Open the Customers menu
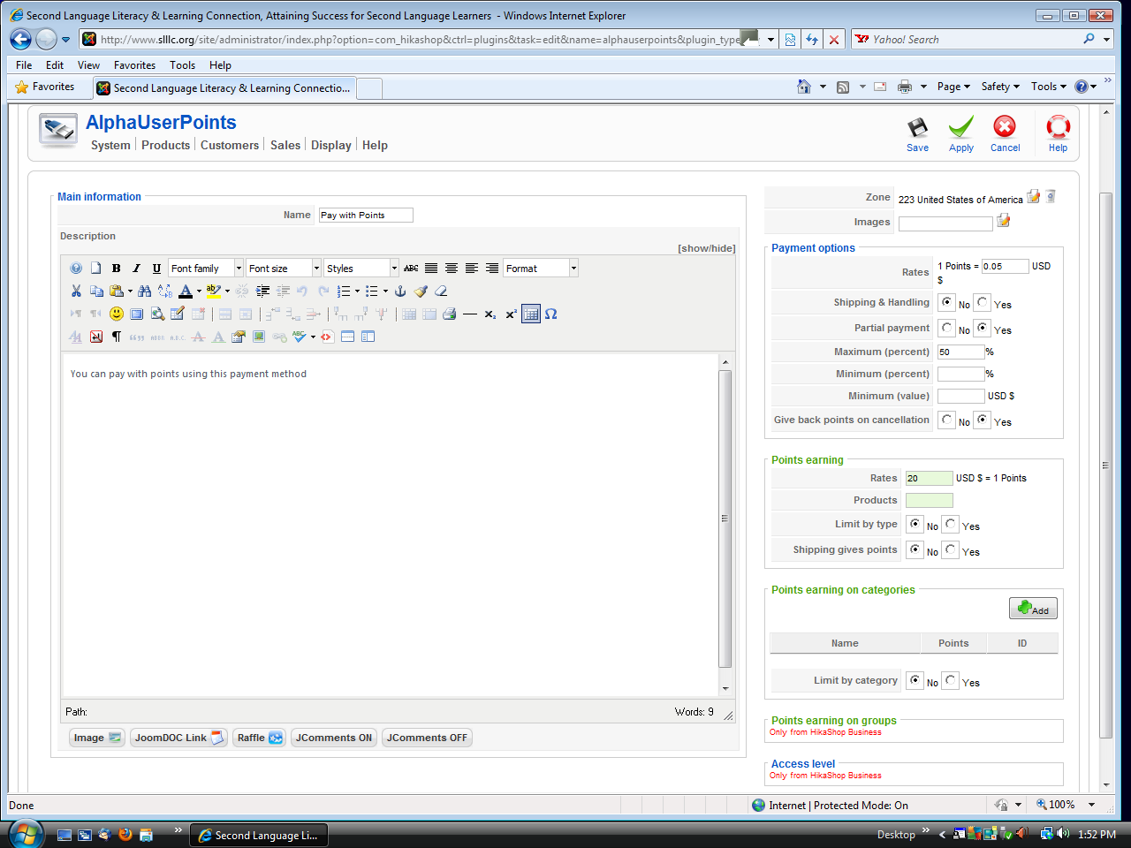This screenshot has height=848, width=1131. pyautogui.click(x=230, y=146)
